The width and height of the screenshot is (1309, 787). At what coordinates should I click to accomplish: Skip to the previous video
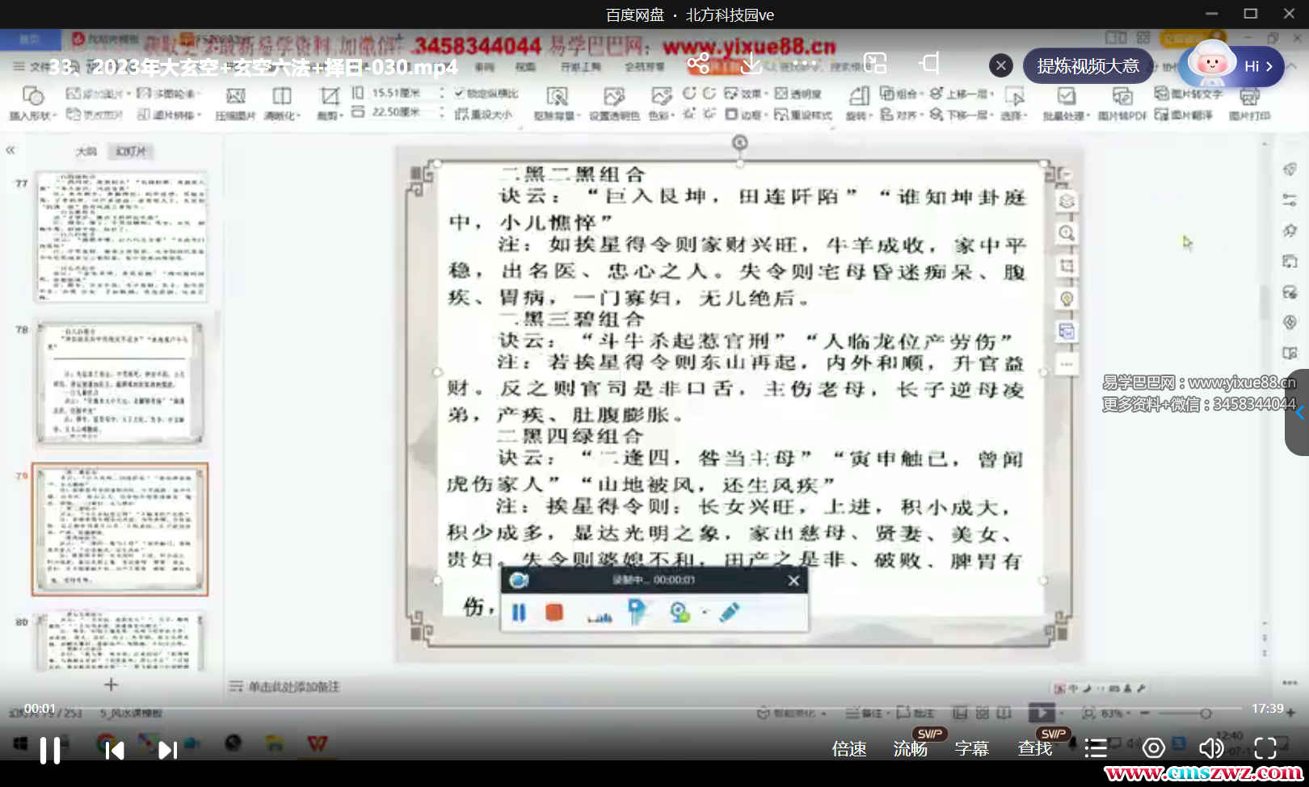(115, 751)
